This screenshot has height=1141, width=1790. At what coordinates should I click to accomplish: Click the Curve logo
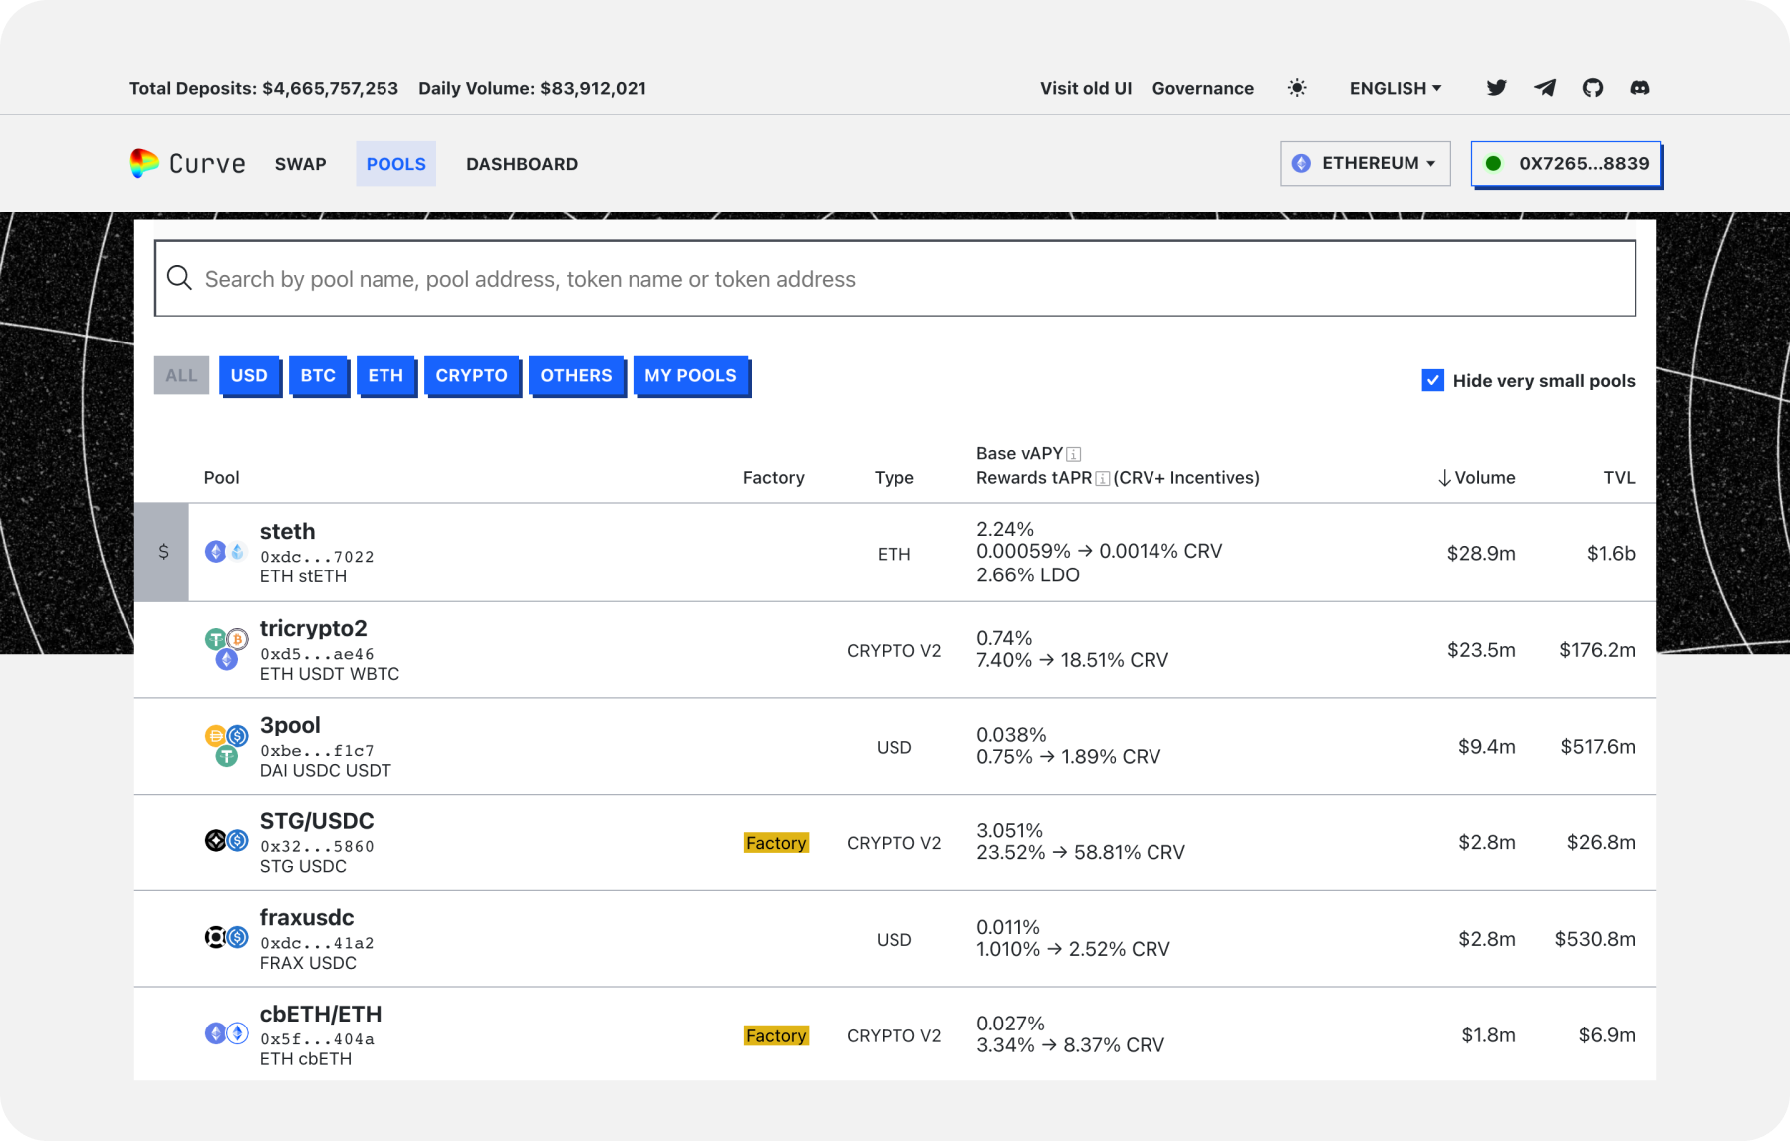tap(188, 163)
